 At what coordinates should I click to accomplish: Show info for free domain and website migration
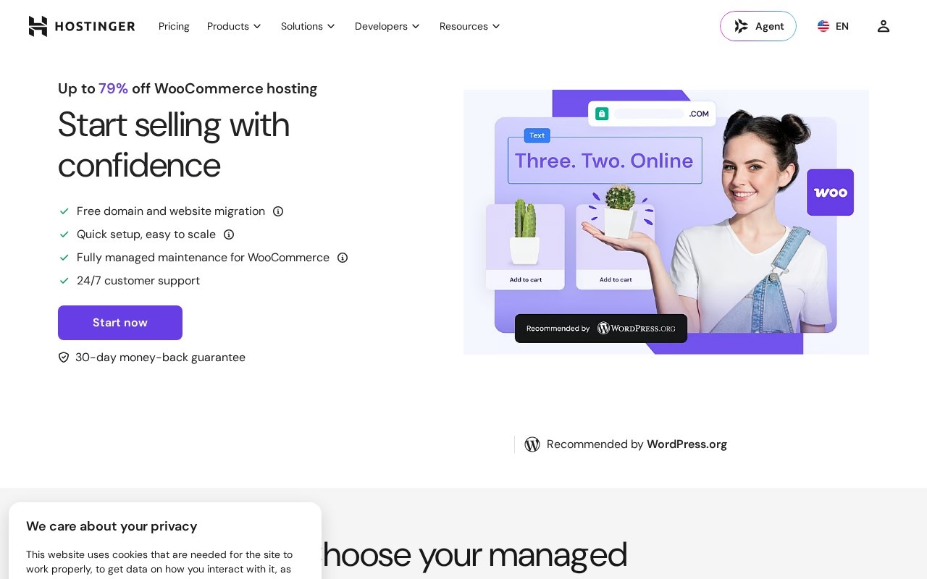click(278, 211)
